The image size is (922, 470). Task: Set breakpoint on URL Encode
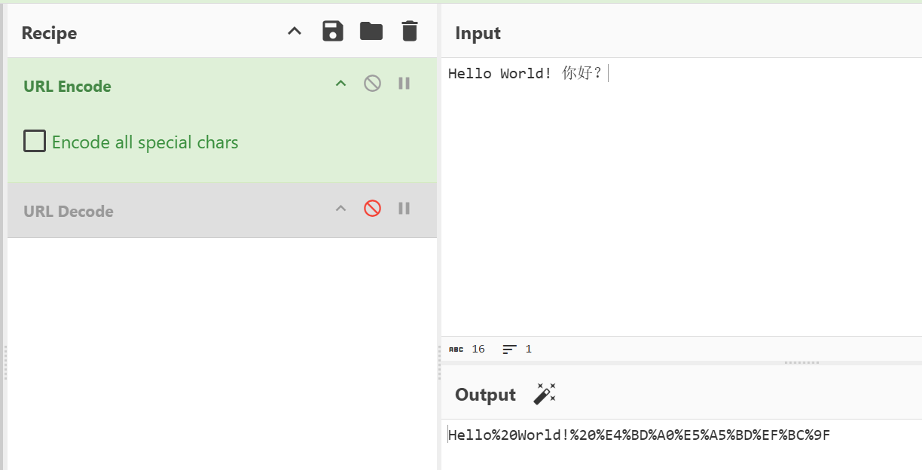tap(405, 84)
